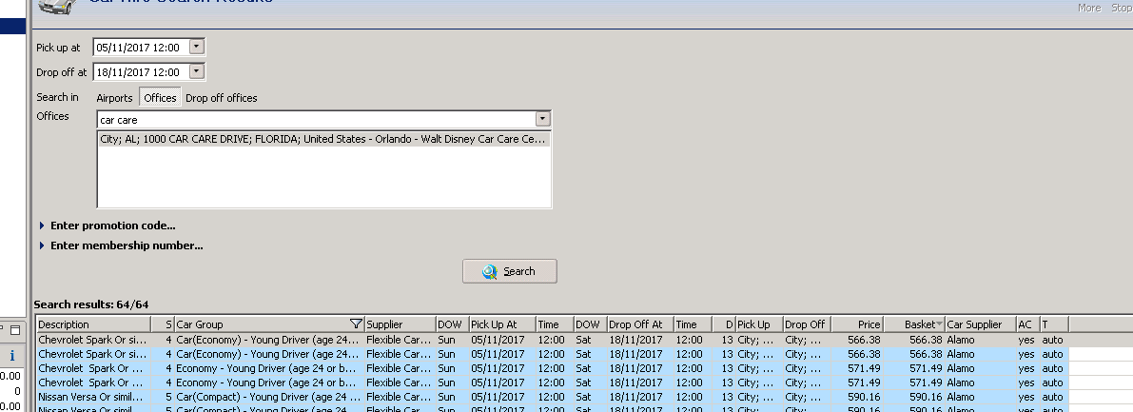Switch to the Drop off offices tab
The height and width of the screenshot is (412, 1133).
click(221, 98)
